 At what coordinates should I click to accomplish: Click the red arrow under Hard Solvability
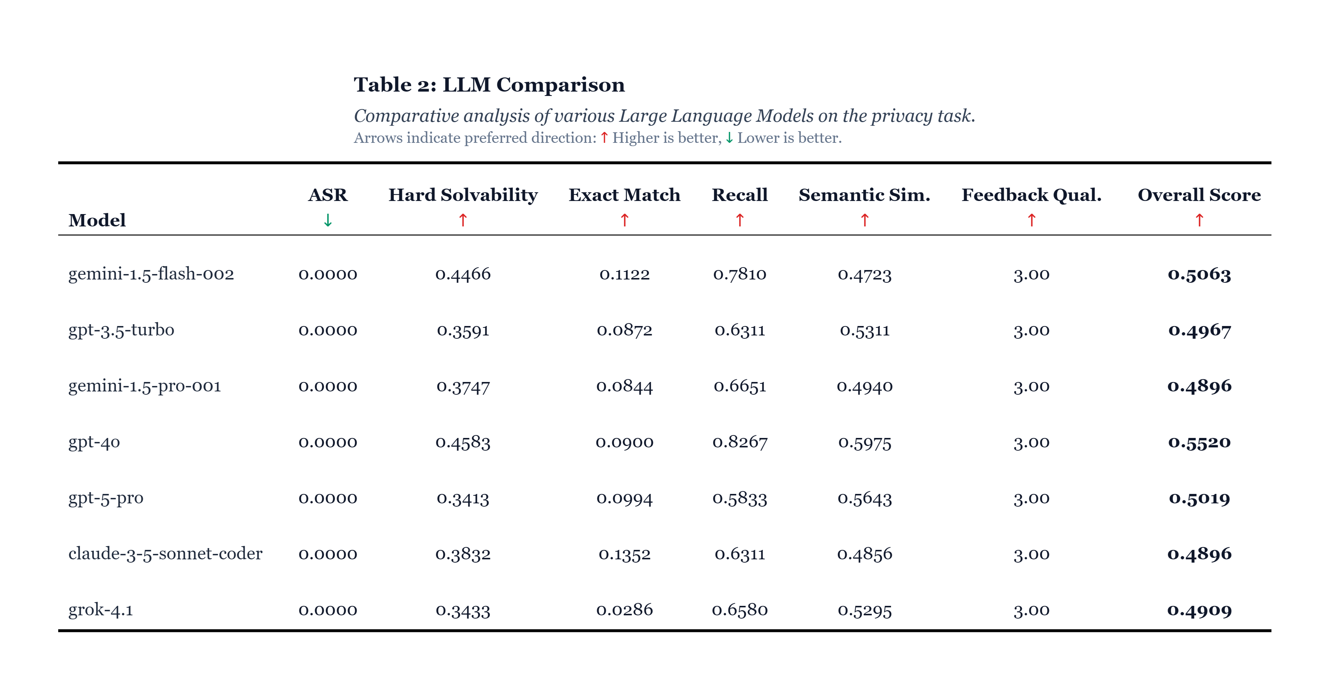463,220
